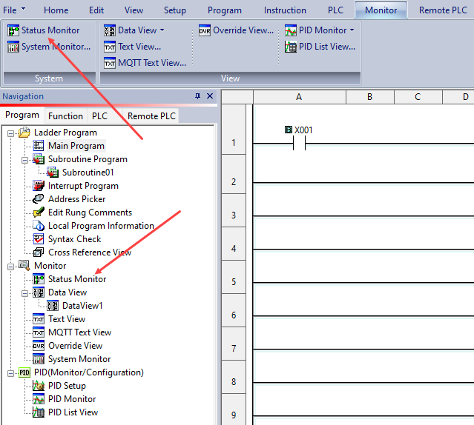Viewport: 474px width, 425px height.
Task: Open MQTT Text View in navigation tree
Action: [x=80, y=332]
